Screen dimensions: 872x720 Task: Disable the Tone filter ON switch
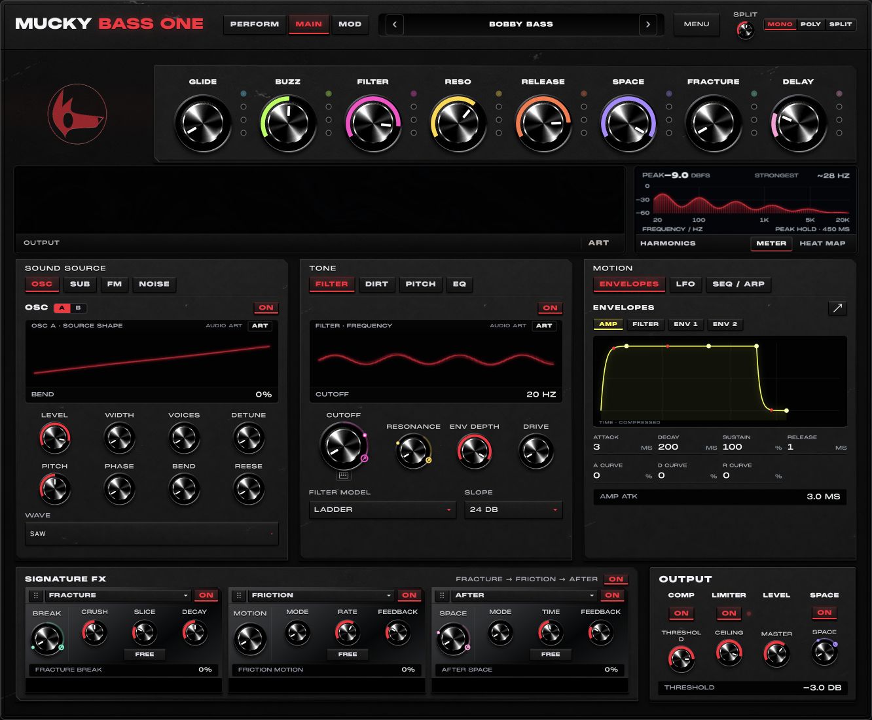[550, 308]
